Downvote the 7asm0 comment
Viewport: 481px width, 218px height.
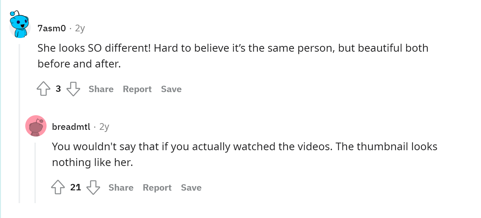pyautogui.click(x=73, y=89)
